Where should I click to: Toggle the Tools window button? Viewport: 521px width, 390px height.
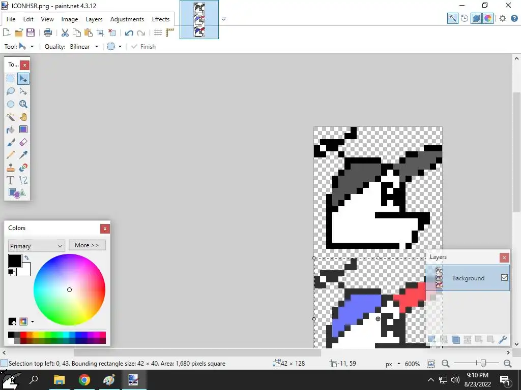[x=452, y=19]
